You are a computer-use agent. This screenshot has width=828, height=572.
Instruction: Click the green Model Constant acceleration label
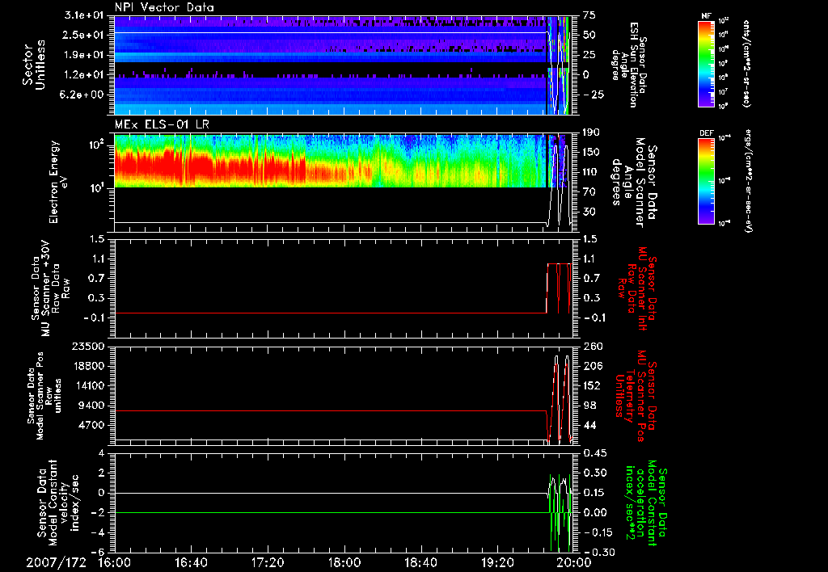645,503
